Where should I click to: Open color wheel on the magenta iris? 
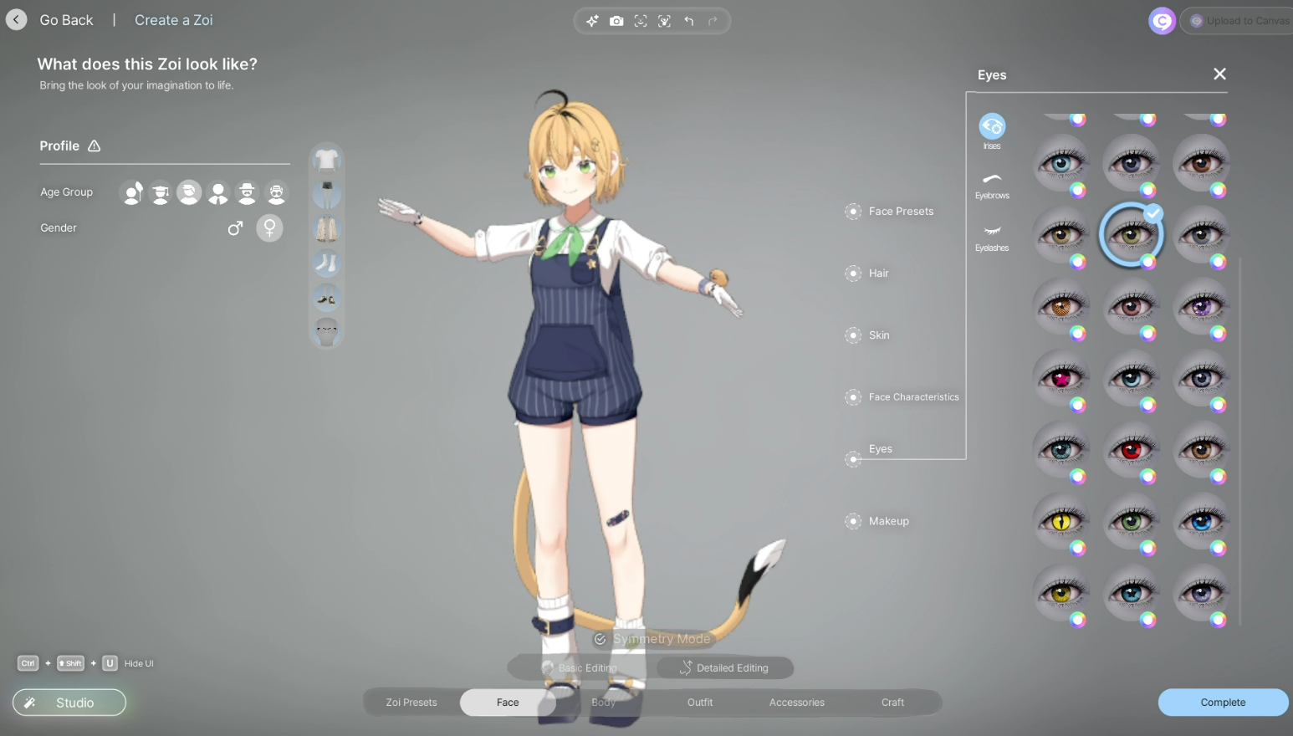[1078, 405]
